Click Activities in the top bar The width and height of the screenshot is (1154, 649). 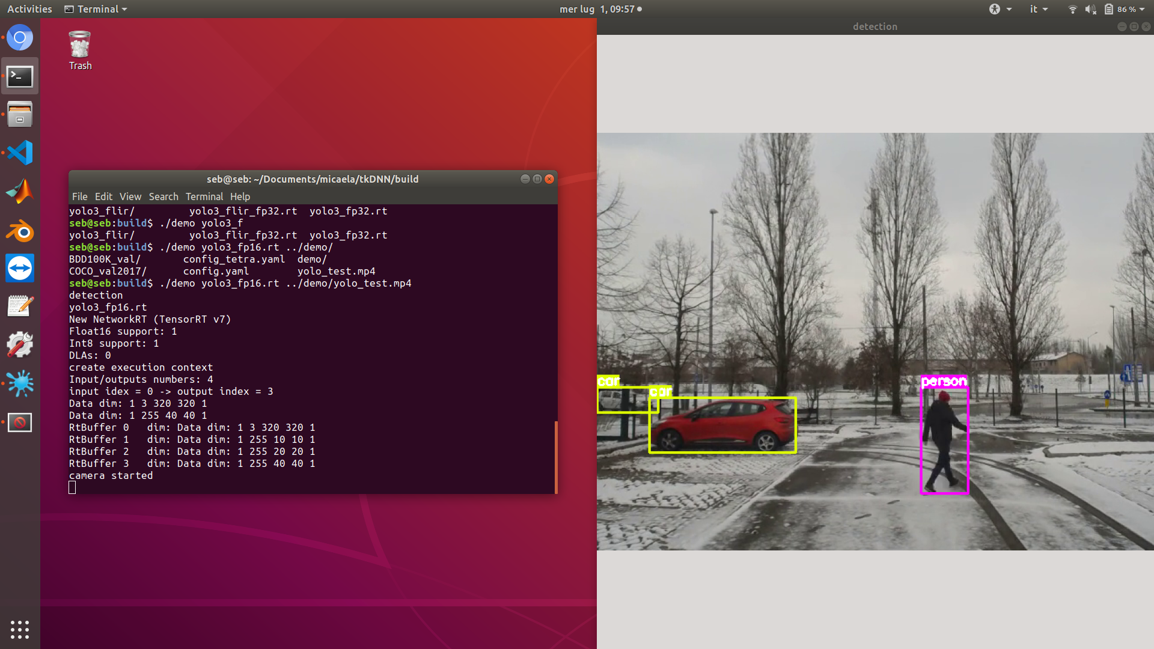[x=29, y=9]
